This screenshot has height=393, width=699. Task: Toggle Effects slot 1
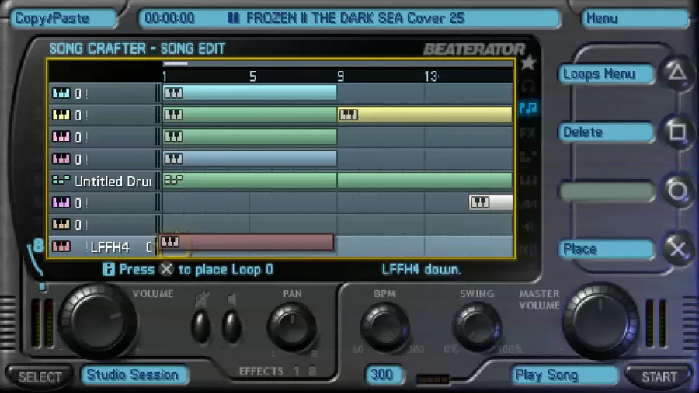click(297, 370)
